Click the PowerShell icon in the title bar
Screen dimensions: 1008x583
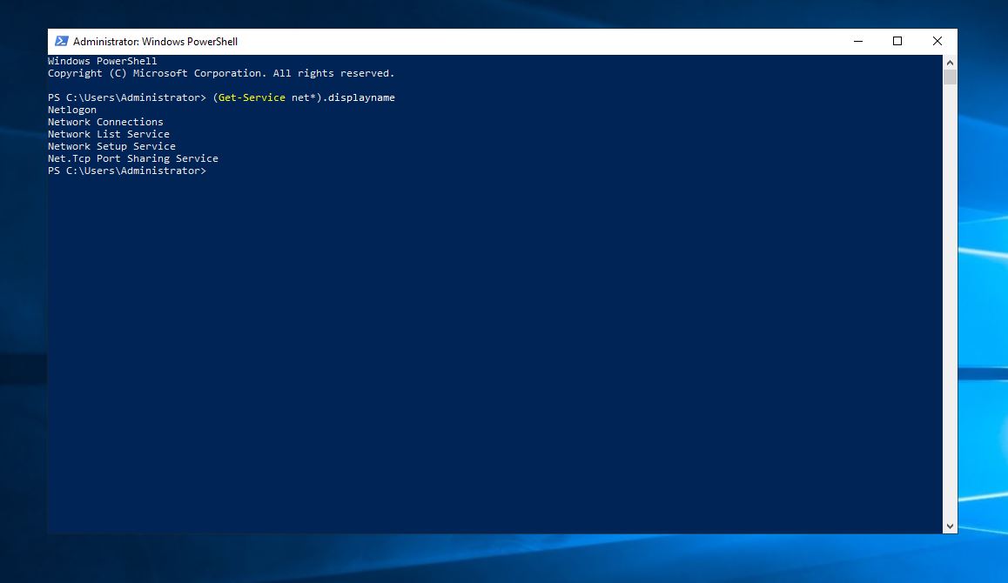tap(61, 41)
